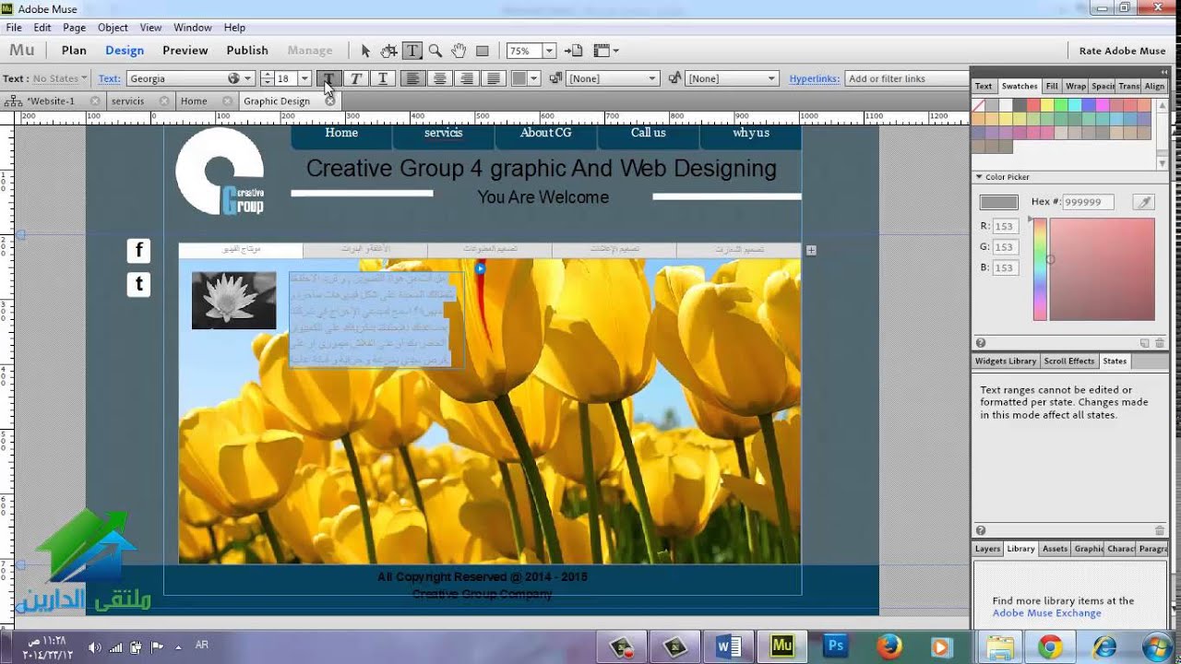Open help in the Color Picker panel
The width and height of the screenshot is (1181, 664).
[x=981, y=343]
